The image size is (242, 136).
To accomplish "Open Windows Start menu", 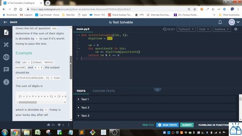I will pyautogui.click(x=5, y=133).
